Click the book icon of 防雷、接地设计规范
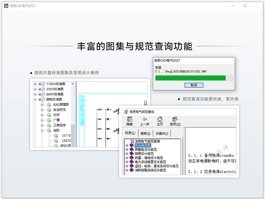Viewport: 265px width, 199px height. pyautogui.click(x=132, y=158)
